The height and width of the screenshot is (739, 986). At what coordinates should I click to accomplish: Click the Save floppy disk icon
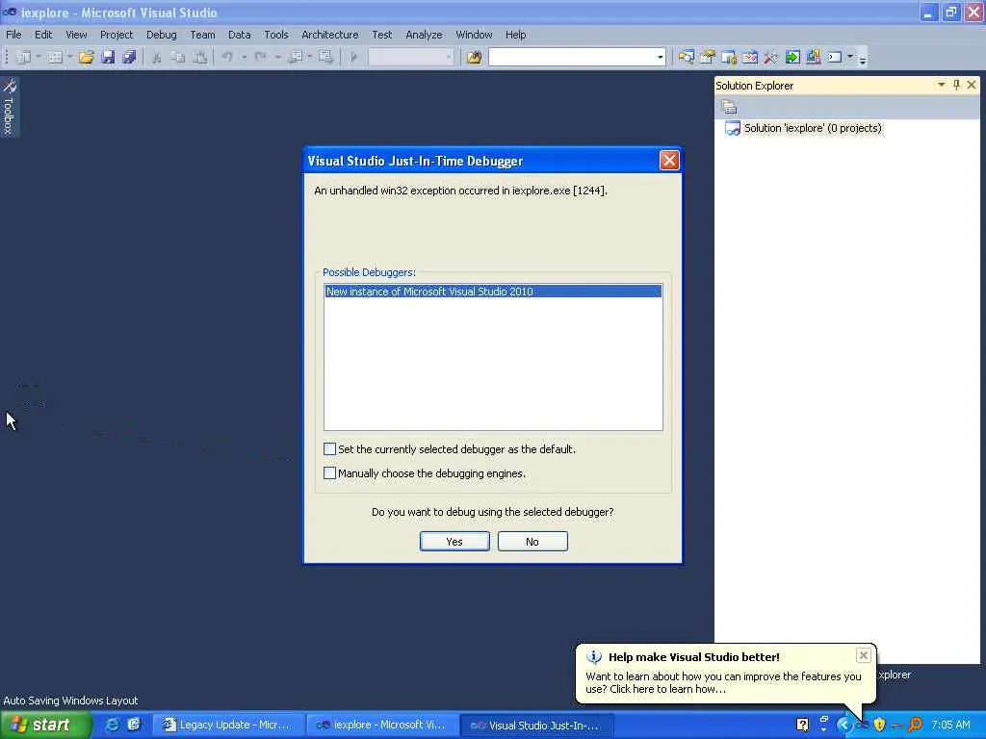click(x=108, y=57)
